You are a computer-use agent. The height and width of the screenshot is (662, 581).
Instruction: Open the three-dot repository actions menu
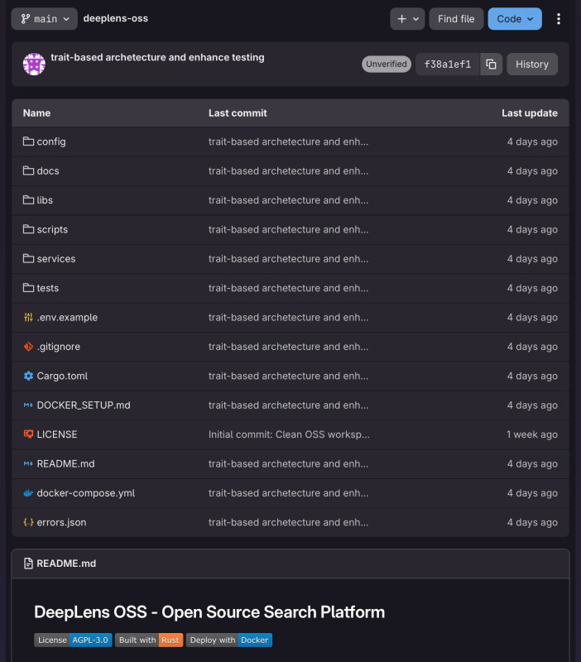pos(559,19)
